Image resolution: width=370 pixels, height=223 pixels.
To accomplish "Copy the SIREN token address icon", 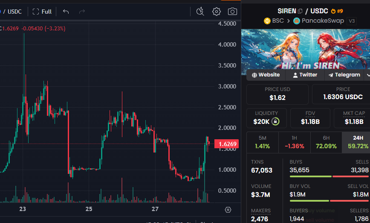I will [x=301, y=11].
